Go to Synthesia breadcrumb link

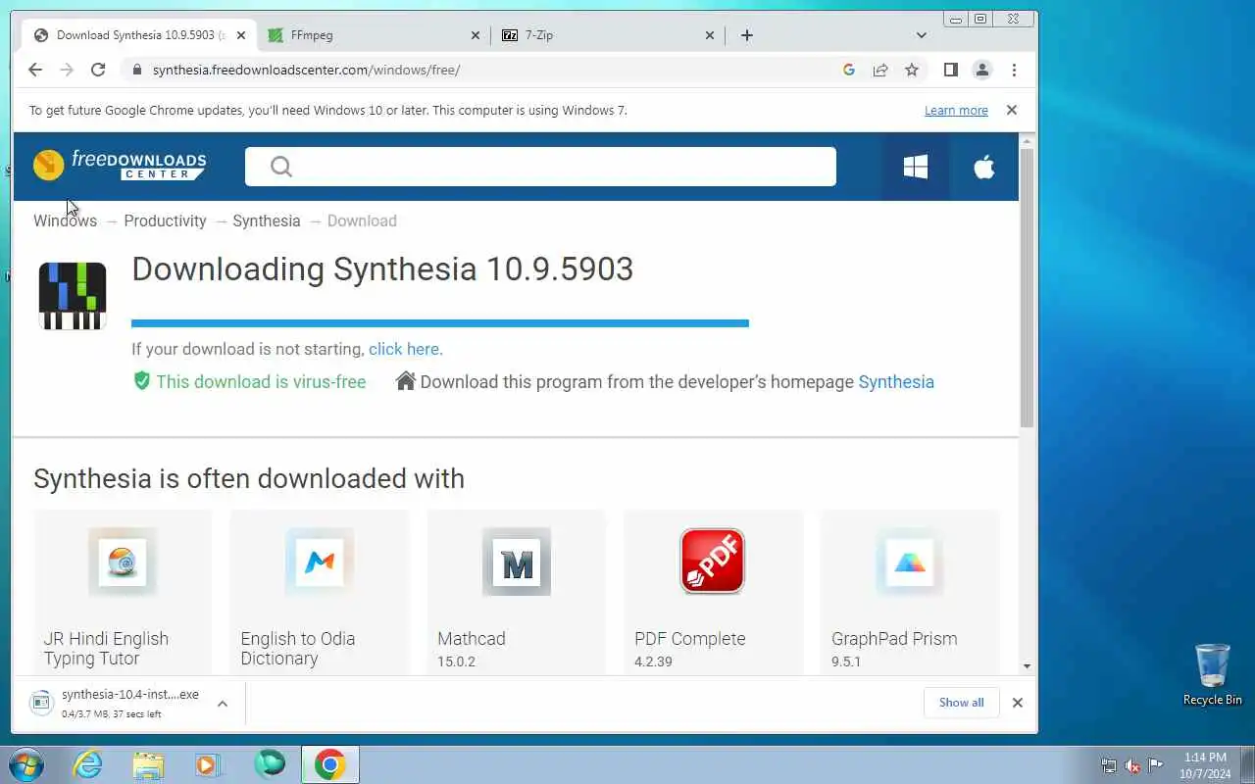click(x=267, y=221)
